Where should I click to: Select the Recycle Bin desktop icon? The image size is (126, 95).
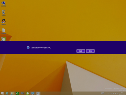click(4, 13)
